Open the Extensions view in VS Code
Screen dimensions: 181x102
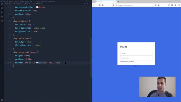[x=2, y=21]
